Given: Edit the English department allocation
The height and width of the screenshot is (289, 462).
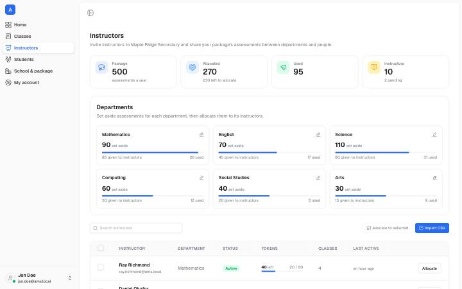Looking at the screenshot, I should click(x=318, y=135).
